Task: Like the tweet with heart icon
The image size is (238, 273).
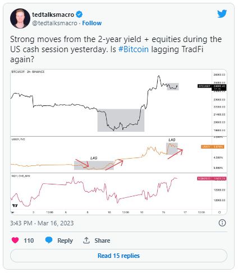Action: (x=15, y=240)
